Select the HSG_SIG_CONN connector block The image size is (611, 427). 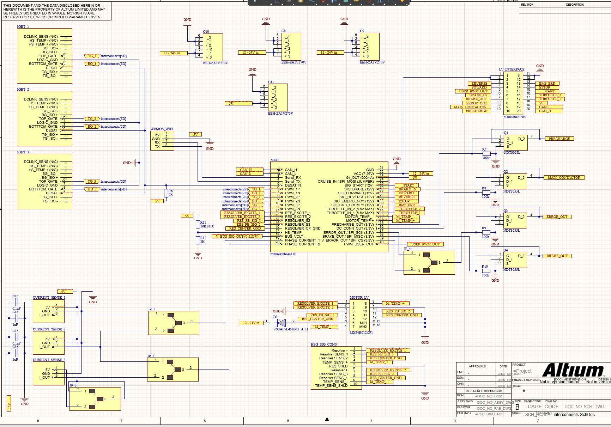pyautogui.click(x=336, y=368)
